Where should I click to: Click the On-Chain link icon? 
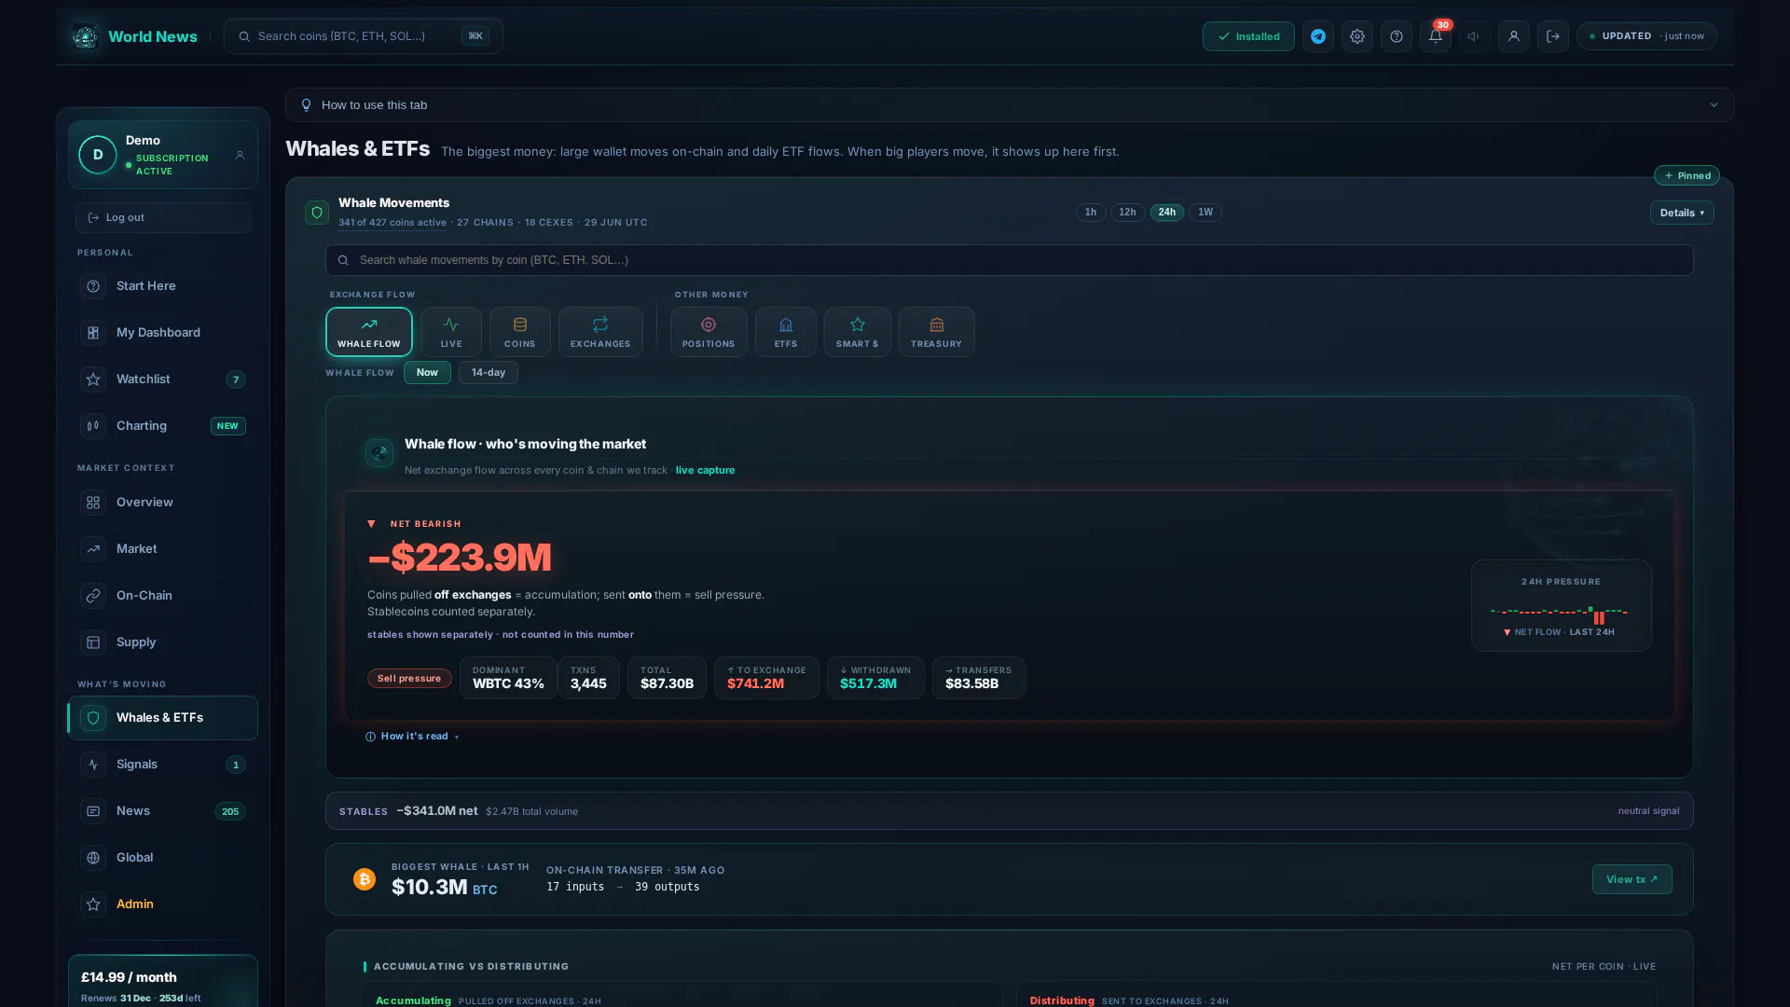[x=93, y=596]
